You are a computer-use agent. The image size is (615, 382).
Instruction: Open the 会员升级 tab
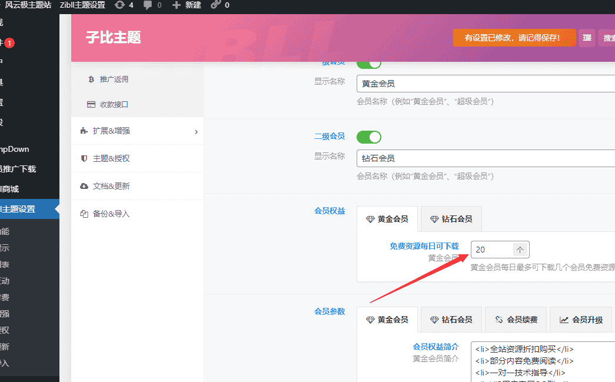[x=581, y=320]
